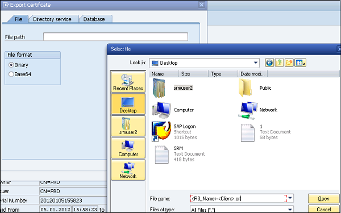Select Computer item in file list

(173, 110)
